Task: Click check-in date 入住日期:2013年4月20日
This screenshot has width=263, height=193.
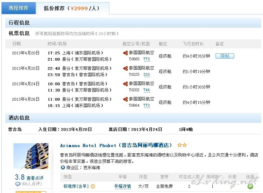Action: tap(65, 129)
